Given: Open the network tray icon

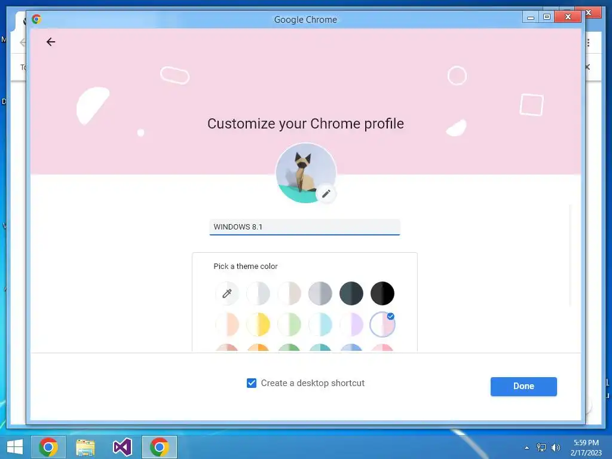Looking at the screenshot, I should (541, 447).
